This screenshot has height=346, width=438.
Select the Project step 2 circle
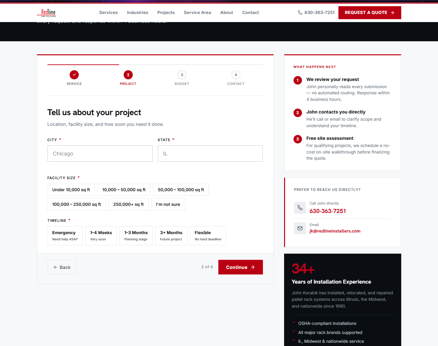click(128, 75)
